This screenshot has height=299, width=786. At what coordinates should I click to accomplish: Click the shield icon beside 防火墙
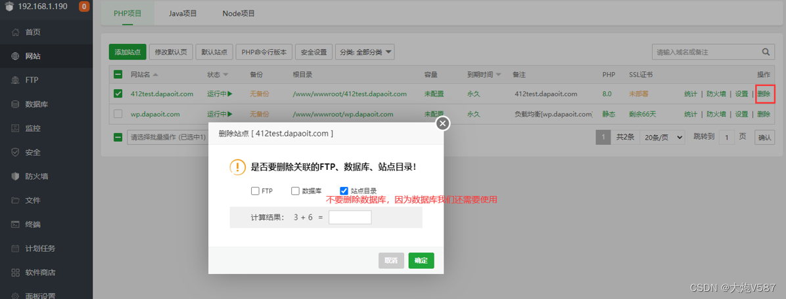[15, 176]
